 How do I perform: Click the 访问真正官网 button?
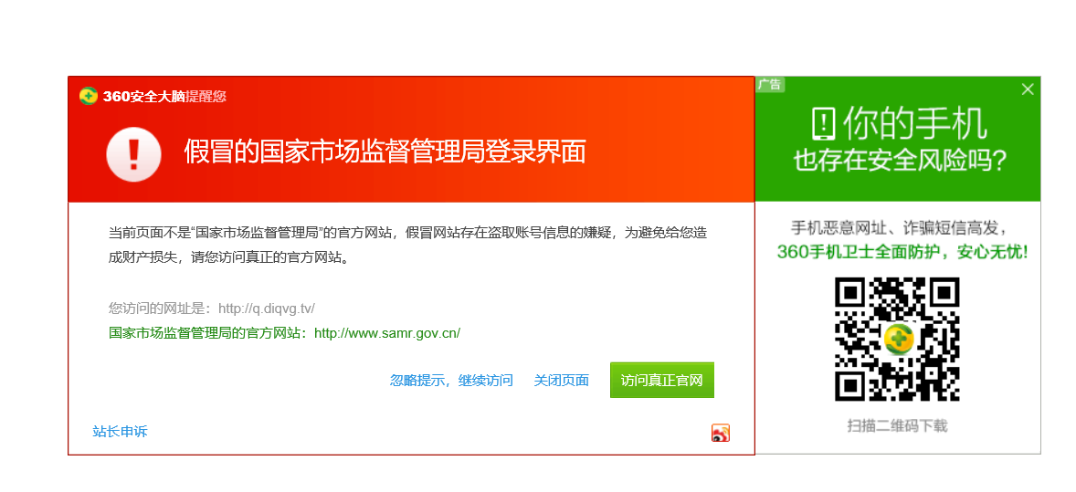(662, 380)
